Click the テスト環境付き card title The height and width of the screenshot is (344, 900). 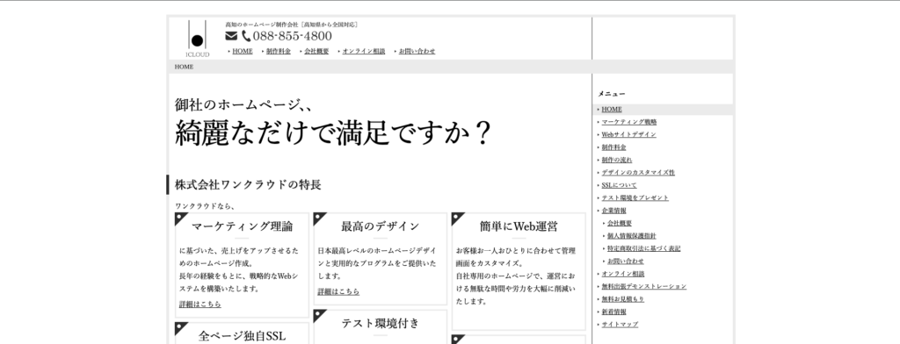point(380,323)
